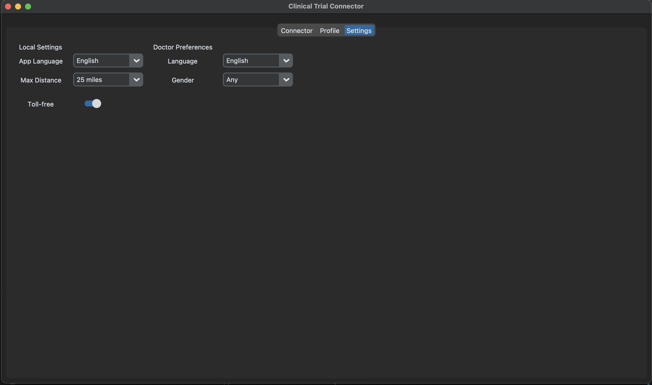
Task: Maximize window using the green button
Action: 28,6
